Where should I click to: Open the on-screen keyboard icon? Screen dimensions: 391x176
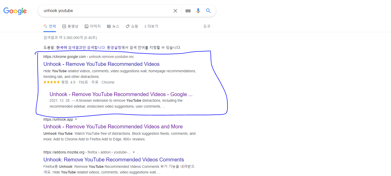point(188,11)
